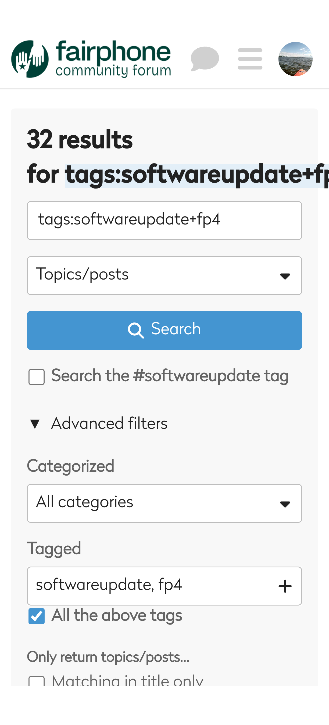Viewport: 329px width, 725px height.
Task: Open the hamburger menu
Action: [250, 59]
